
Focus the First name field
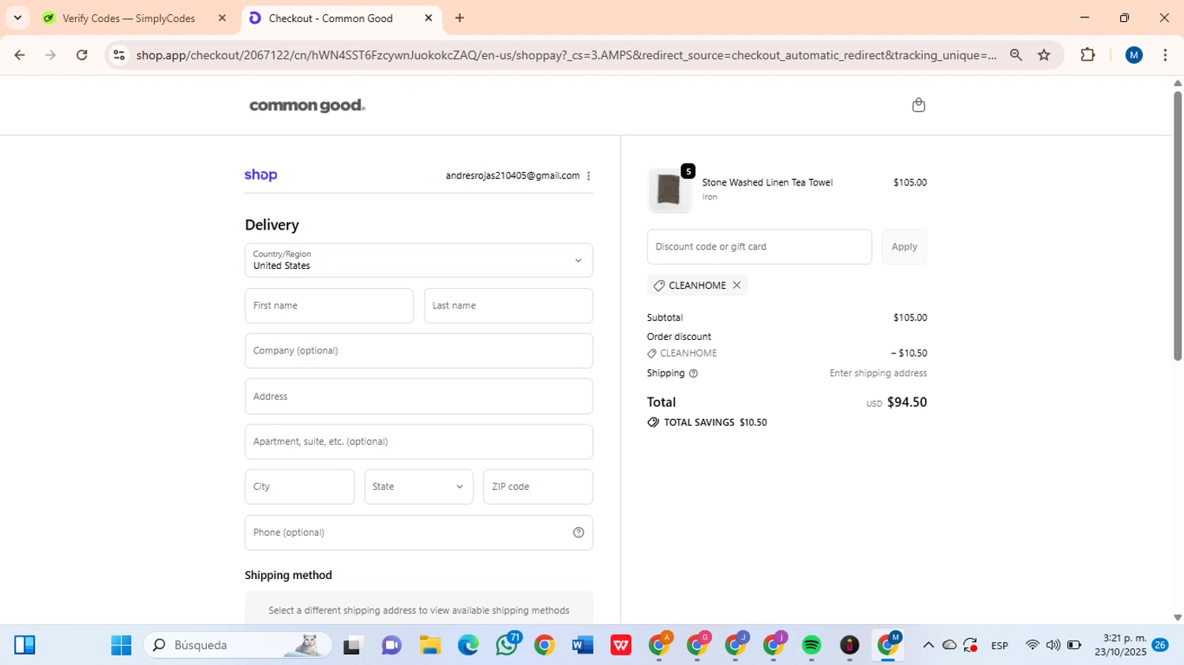coord(329,305)
